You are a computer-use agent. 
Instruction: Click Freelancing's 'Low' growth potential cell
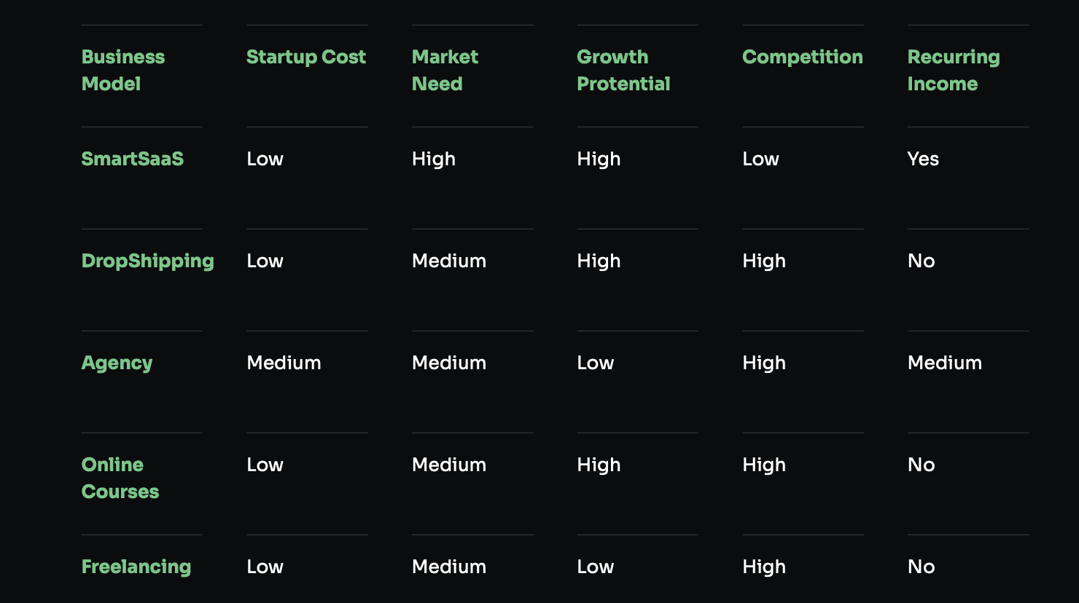point(596,567)
